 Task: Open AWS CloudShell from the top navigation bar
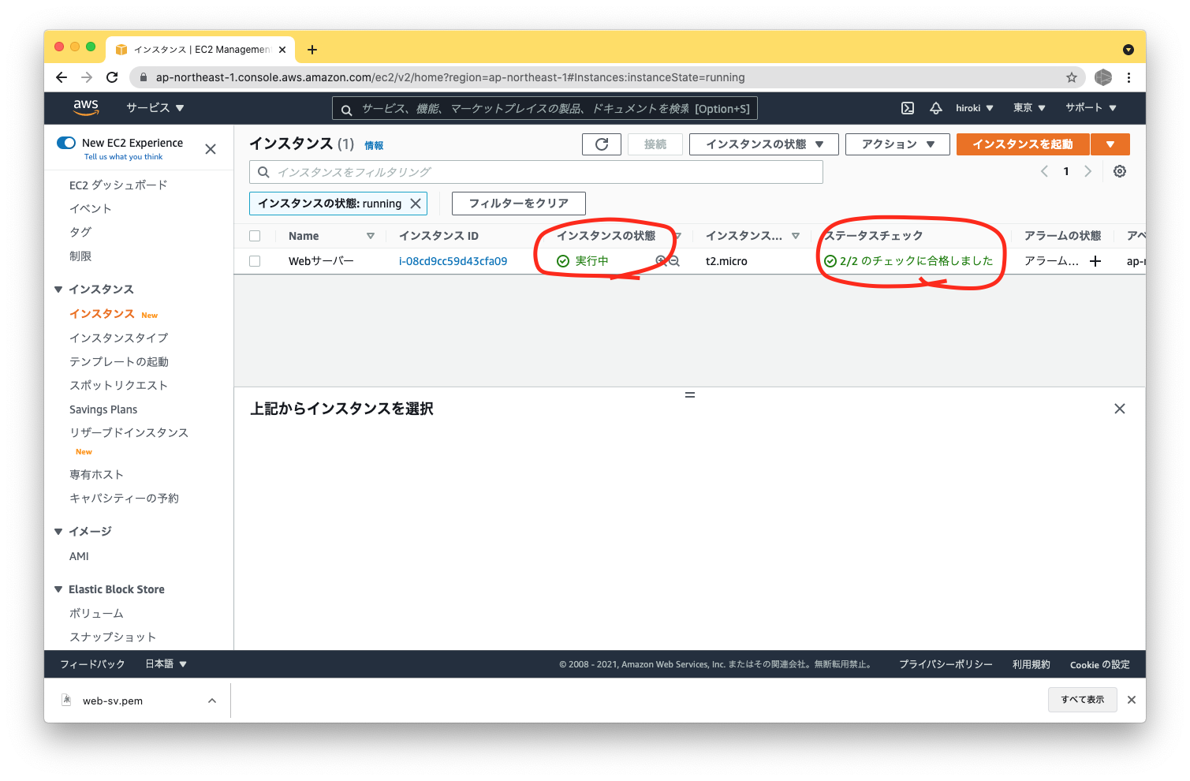[907, 108]
